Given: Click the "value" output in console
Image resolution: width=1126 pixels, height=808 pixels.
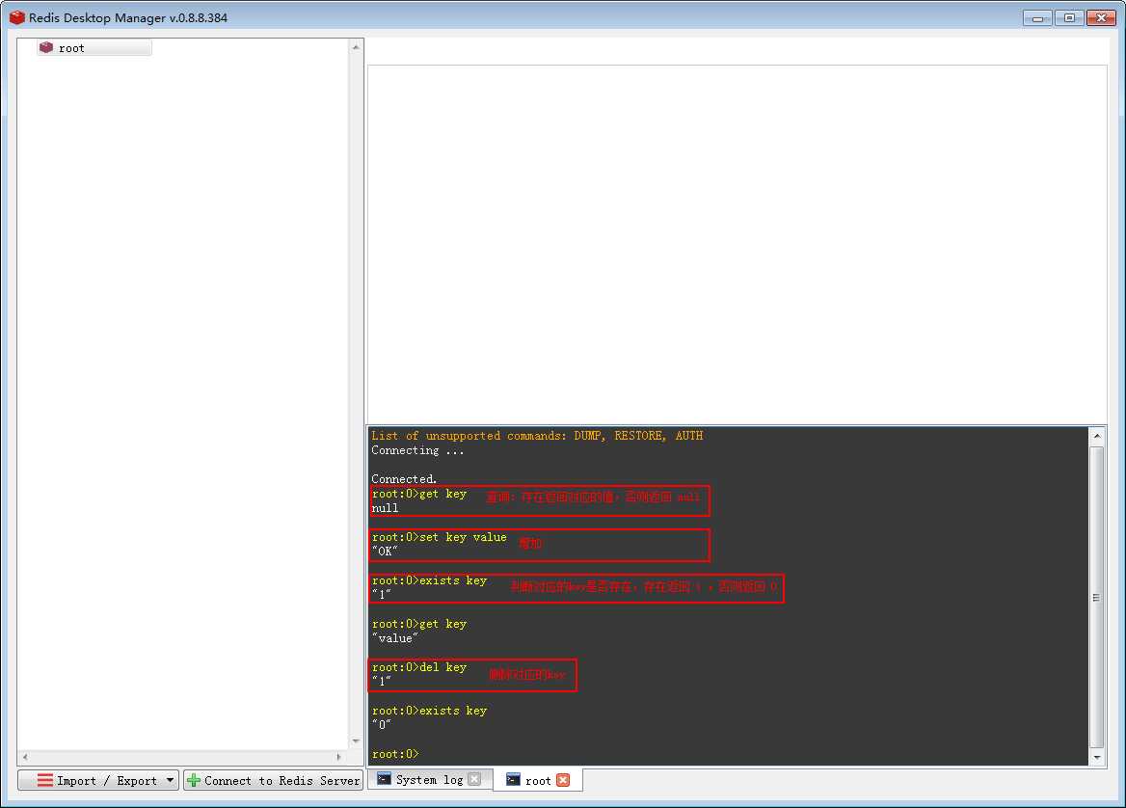Looking at the screenshot, I should pyautogui.click(x=394, y=637).
